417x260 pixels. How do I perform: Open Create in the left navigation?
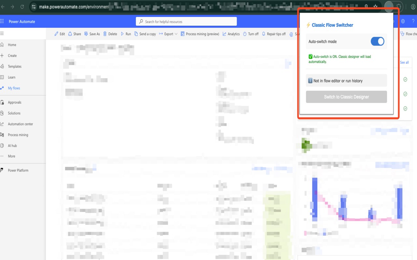coord(12,56)
